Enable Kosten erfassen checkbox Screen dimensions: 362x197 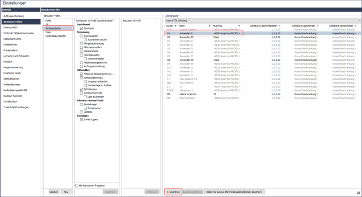coord(85,59)
